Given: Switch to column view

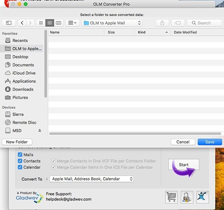Looking at the screenshot, I should (58, 23).
